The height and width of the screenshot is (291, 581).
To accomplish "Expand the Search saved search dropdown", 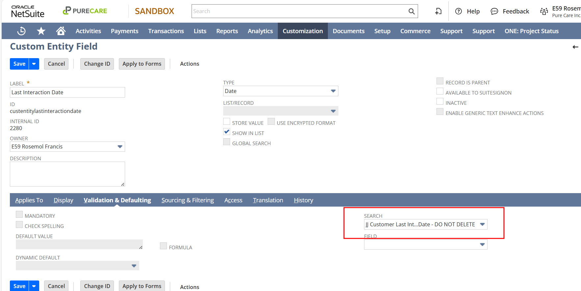I will [x=482, y=224].
